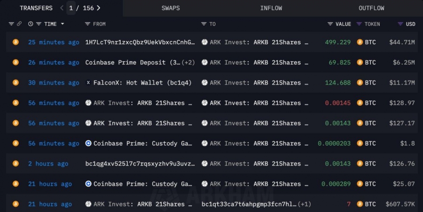423x212 pixels.
Task: Expand the (+1) recipients on bc1qt33ca7 row
Action: (305, 204)
